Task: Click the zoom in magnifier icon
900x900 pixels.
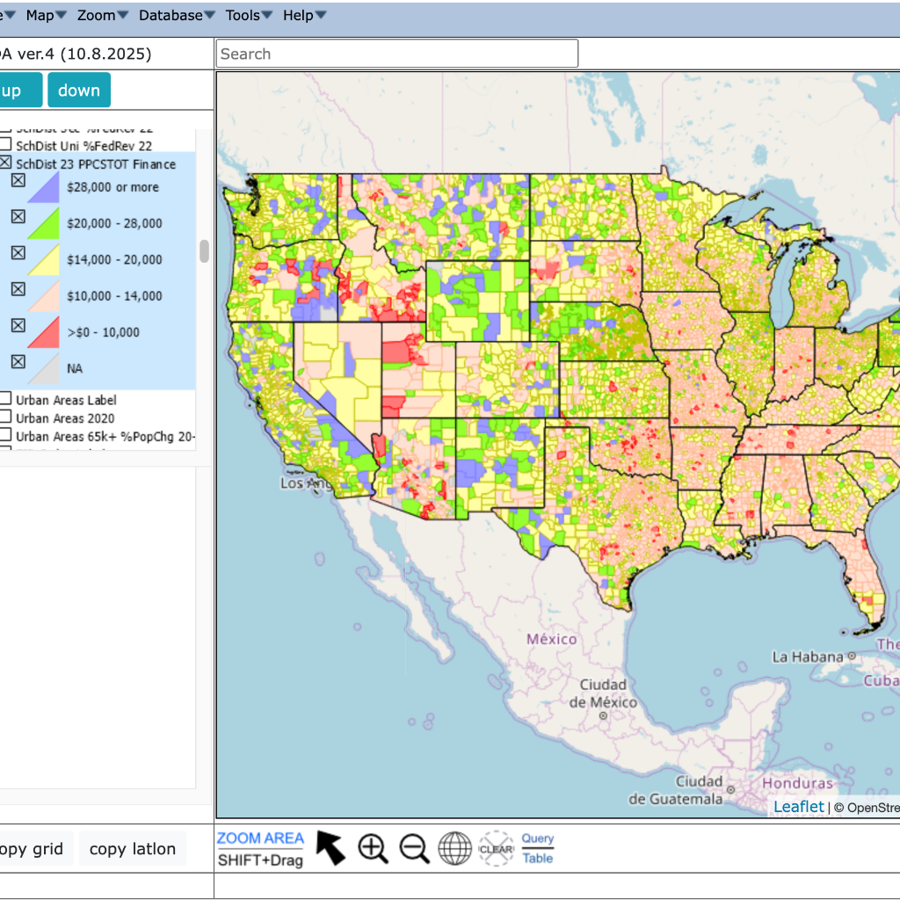Action: click(x=373, y=848)
